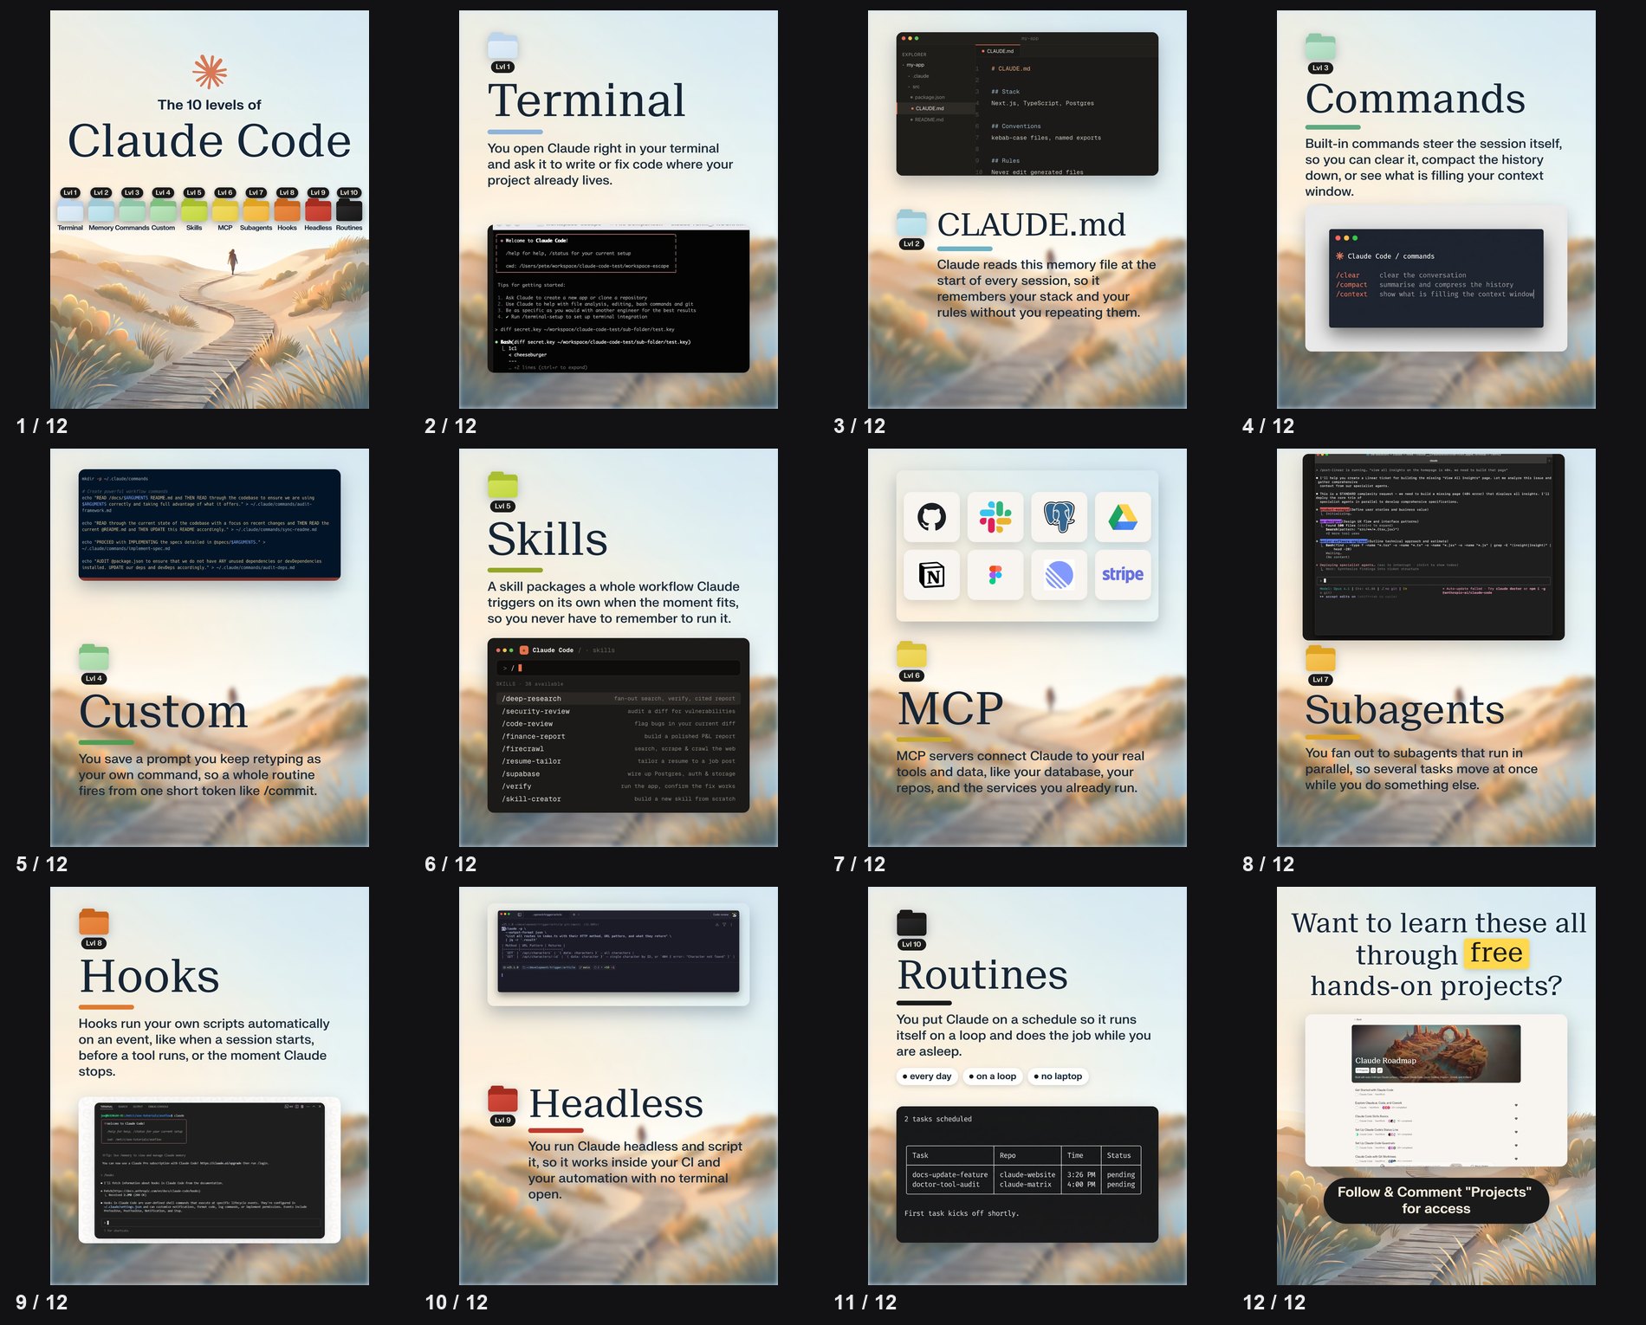Click the orange folder above the Hooks heading
1646x1325 pixels.
[x=94, y=921]
